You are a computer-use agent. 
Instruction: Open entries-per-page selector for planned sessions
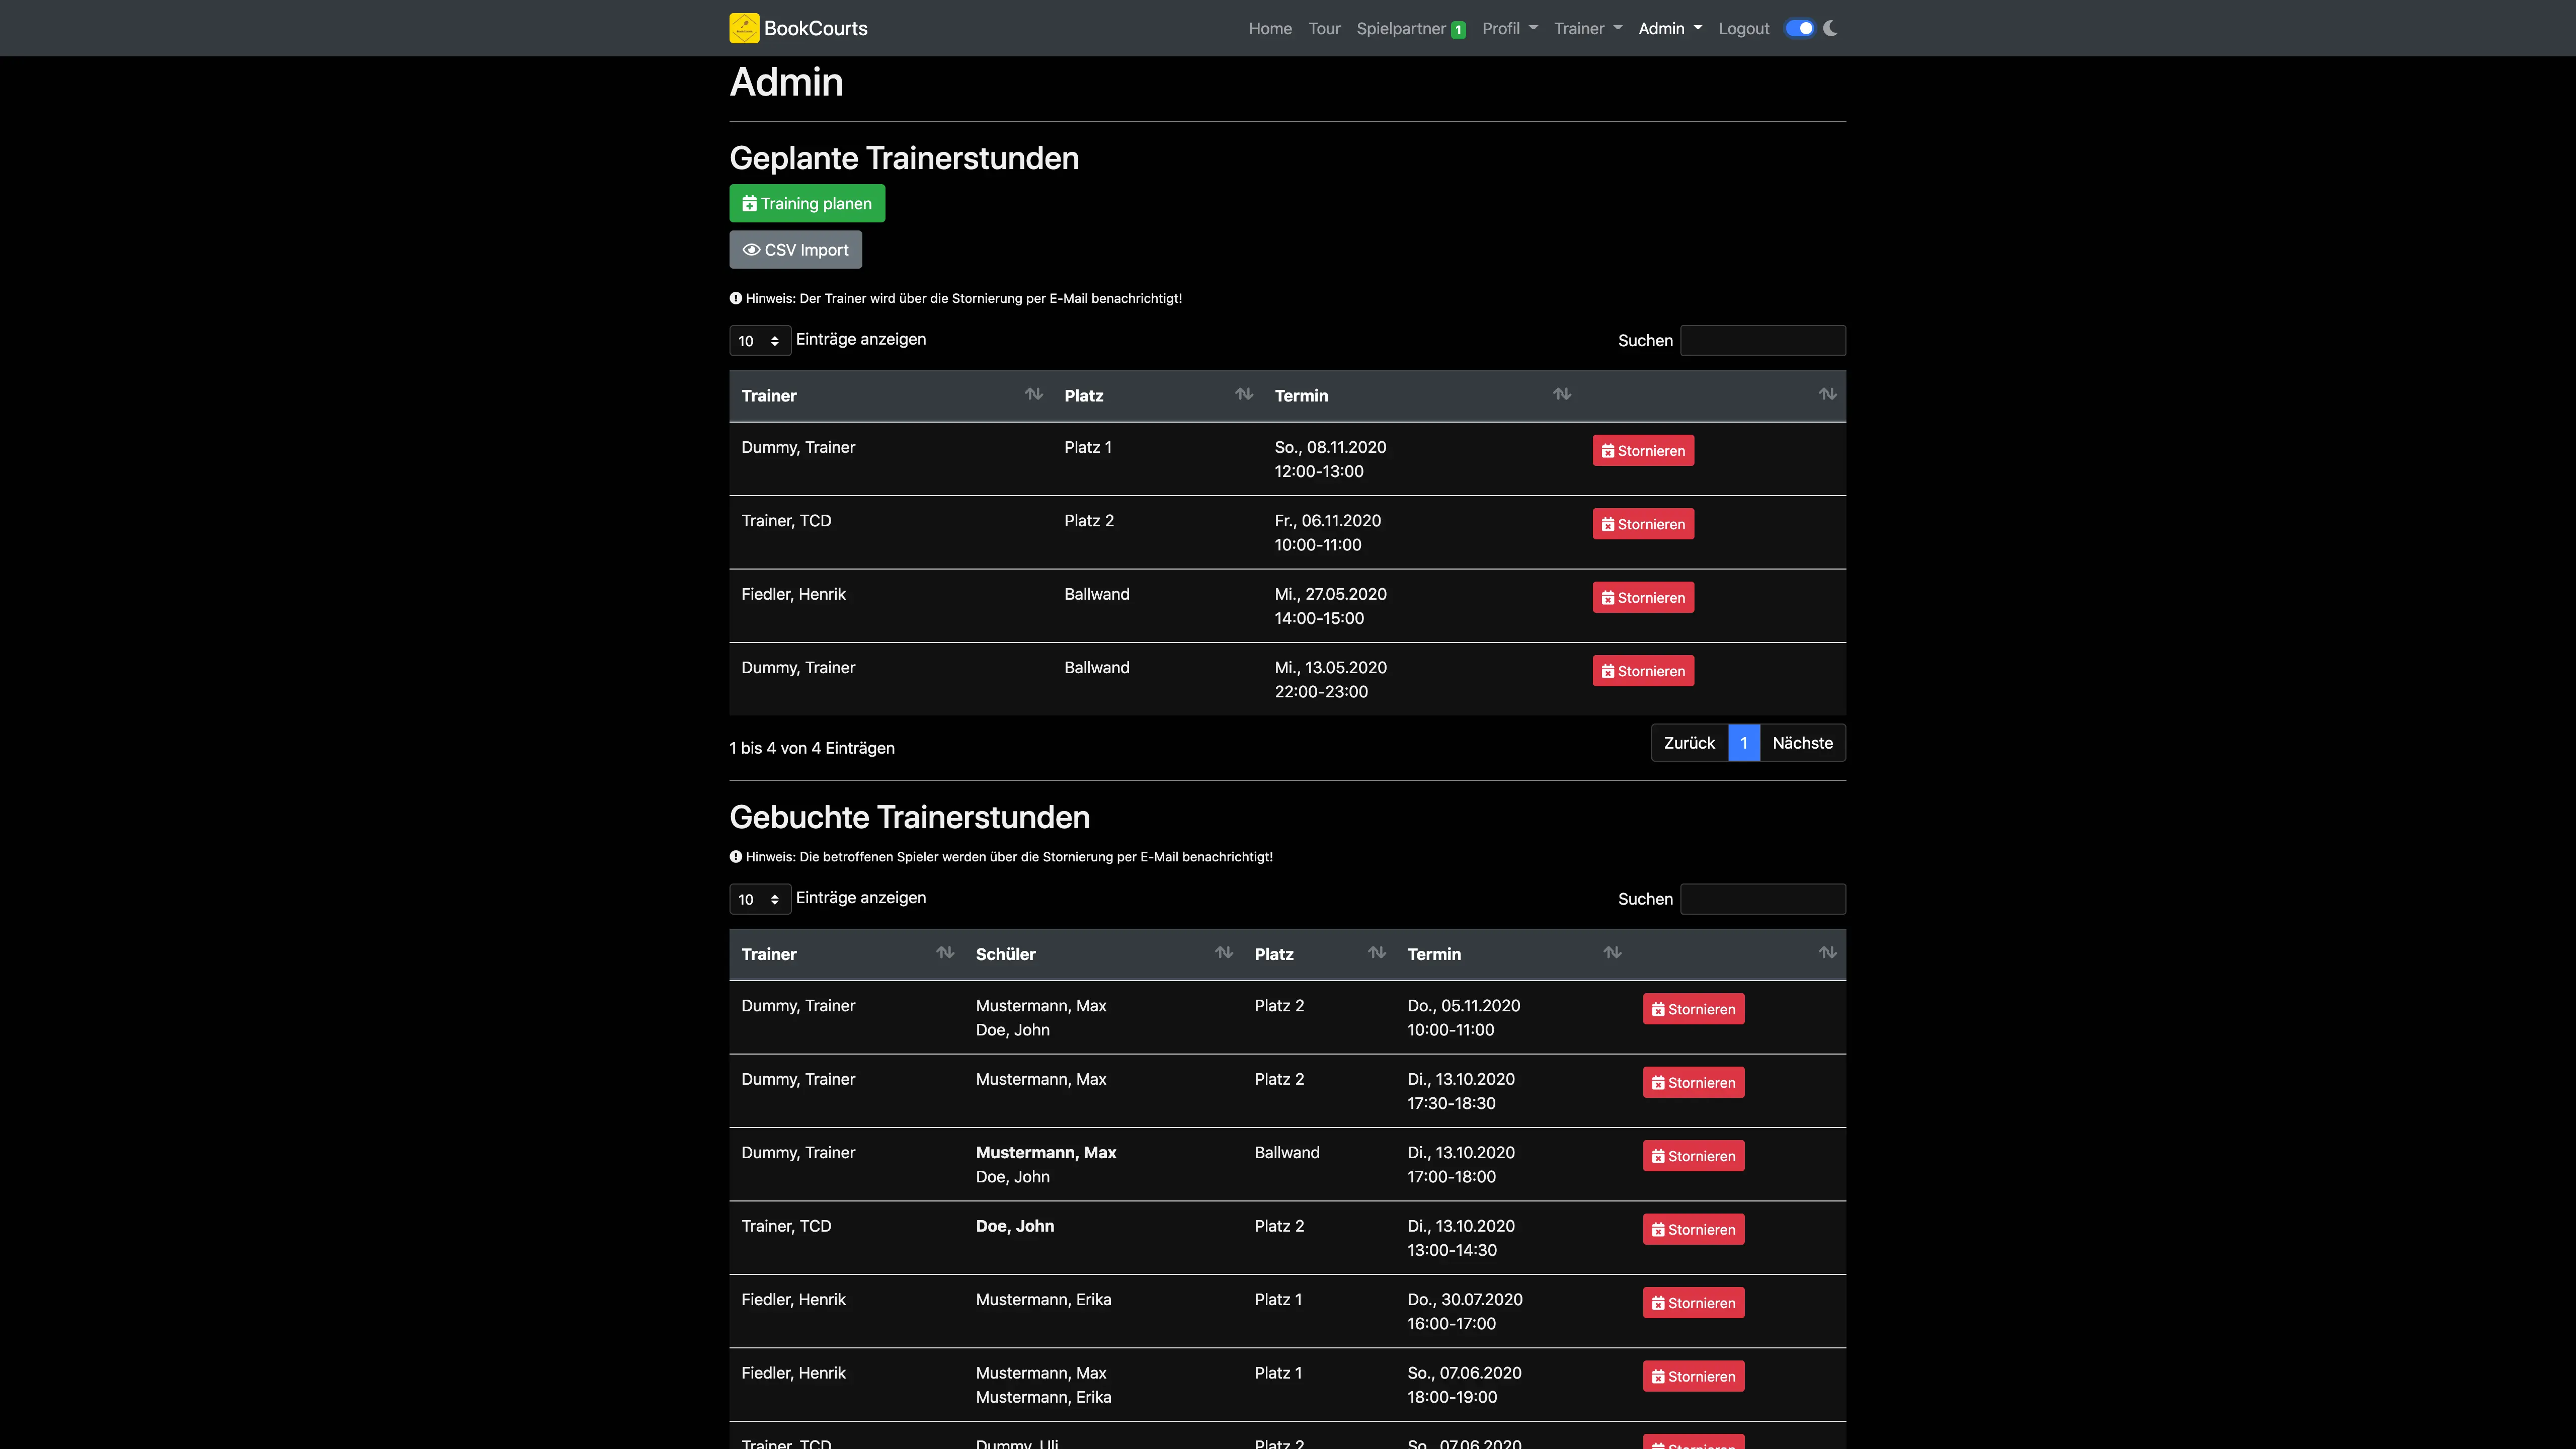pyautogui.click(x=759, y=341)
